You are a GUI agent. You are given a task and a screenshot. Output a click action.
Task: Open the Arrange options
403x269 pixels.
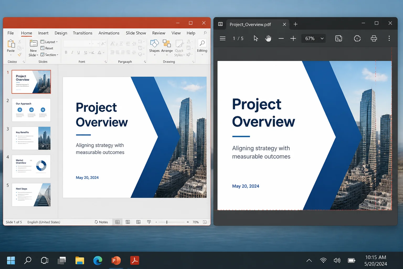(167, 47)
